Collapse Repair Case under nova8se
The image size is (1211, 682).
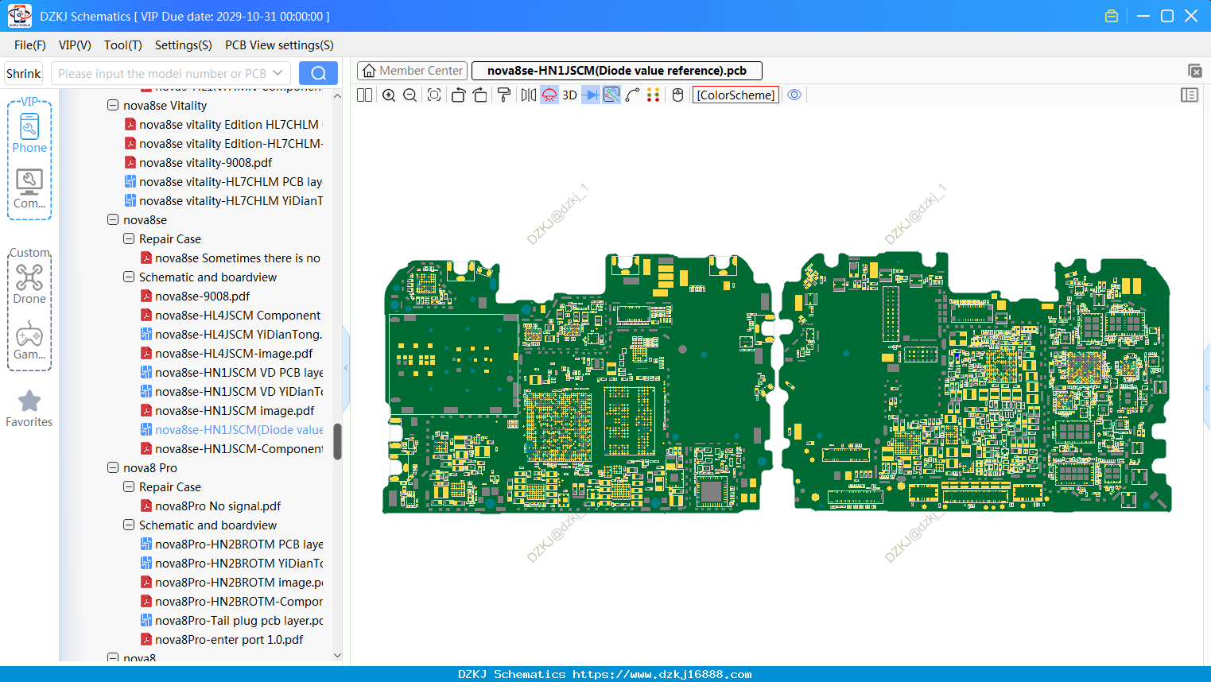(x=129, y=238)
